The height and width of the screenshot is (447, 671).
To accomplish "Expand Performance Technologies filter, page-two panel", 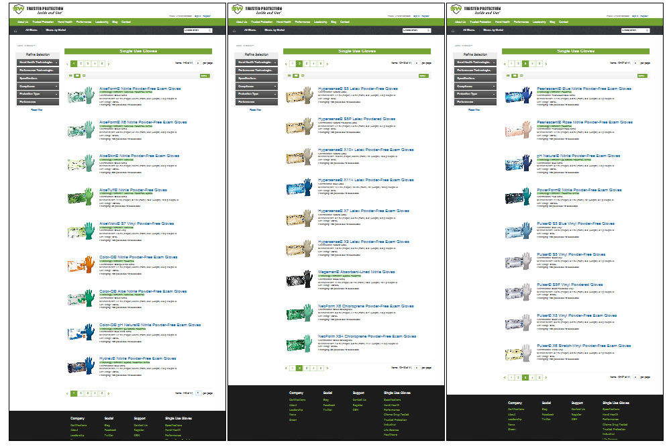I will (x=257, y=70).
